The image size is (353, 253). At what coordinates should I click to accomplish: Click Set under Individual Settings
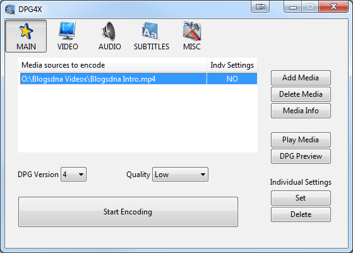(x=301, y=198)
